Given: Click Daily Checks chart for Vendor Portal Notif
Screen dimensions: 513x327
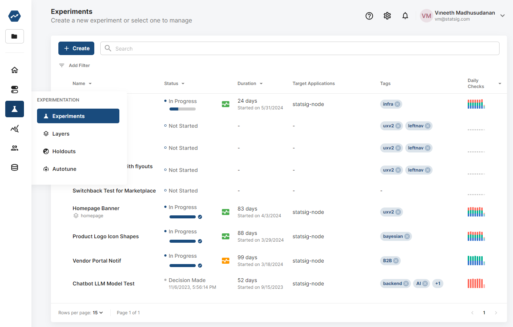Looking at the screenshot, I should [x=476, y=261].
